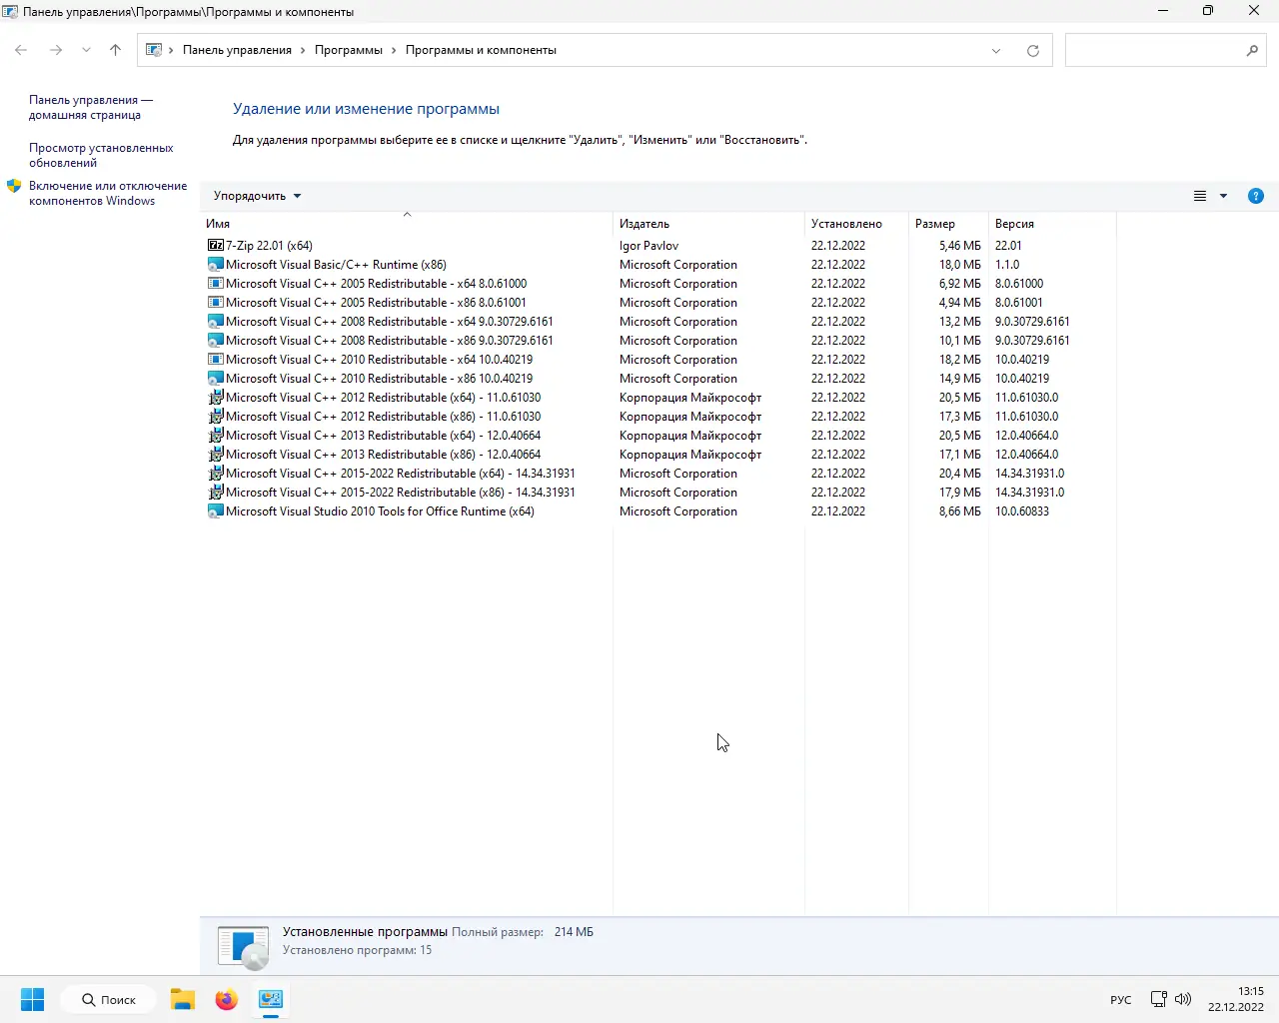This screenshot has height=1023, width=1279.
Task: Go up one level with the up arrow
Action: [x=115, y=50]
